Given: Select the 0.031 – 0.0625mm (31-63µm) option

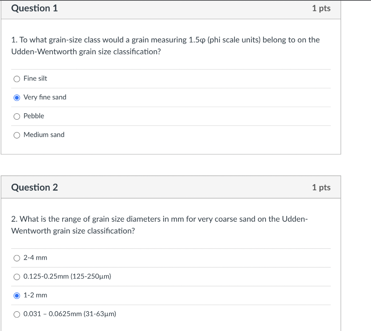Looking at the screenshot, I should (x=17, y=314).
